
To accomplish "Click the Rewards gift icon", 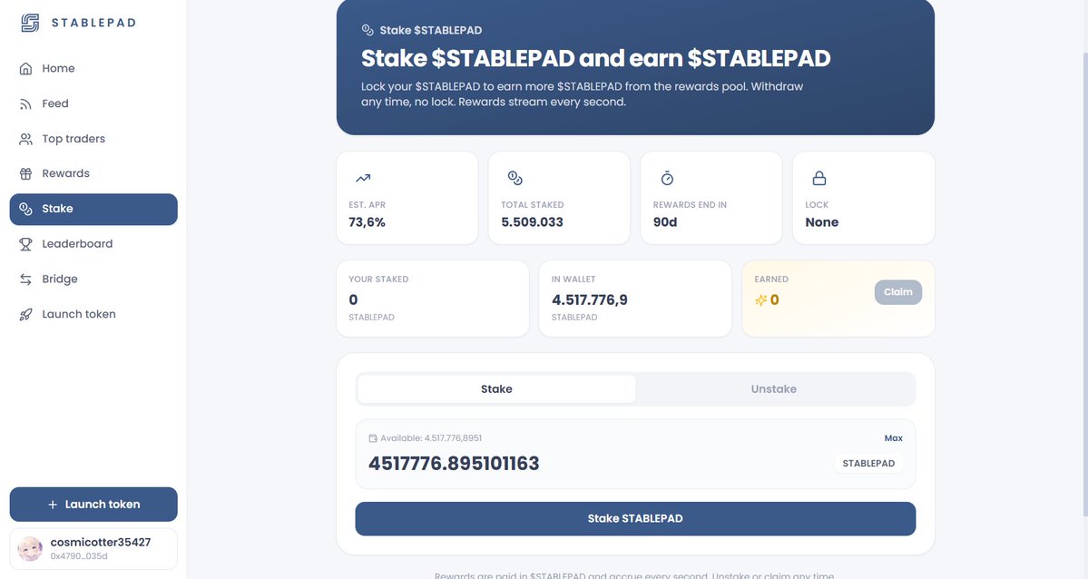I will tap(25, 173).
